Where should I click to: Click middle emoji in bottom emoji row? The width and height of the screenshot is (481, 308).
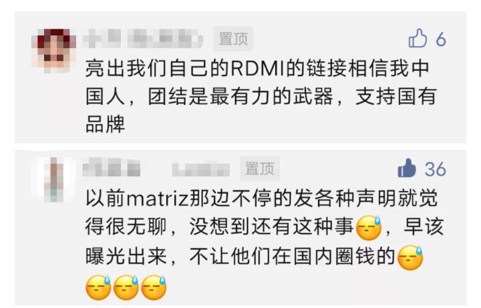point(126,288)
